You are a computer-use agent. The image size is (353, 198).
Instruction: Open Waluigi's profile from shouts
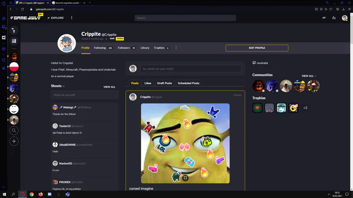pos(68,107)
